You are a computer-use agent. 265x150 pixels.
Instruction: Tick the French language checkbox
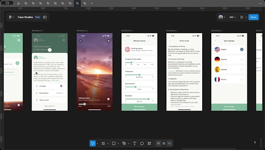[242, 79]
